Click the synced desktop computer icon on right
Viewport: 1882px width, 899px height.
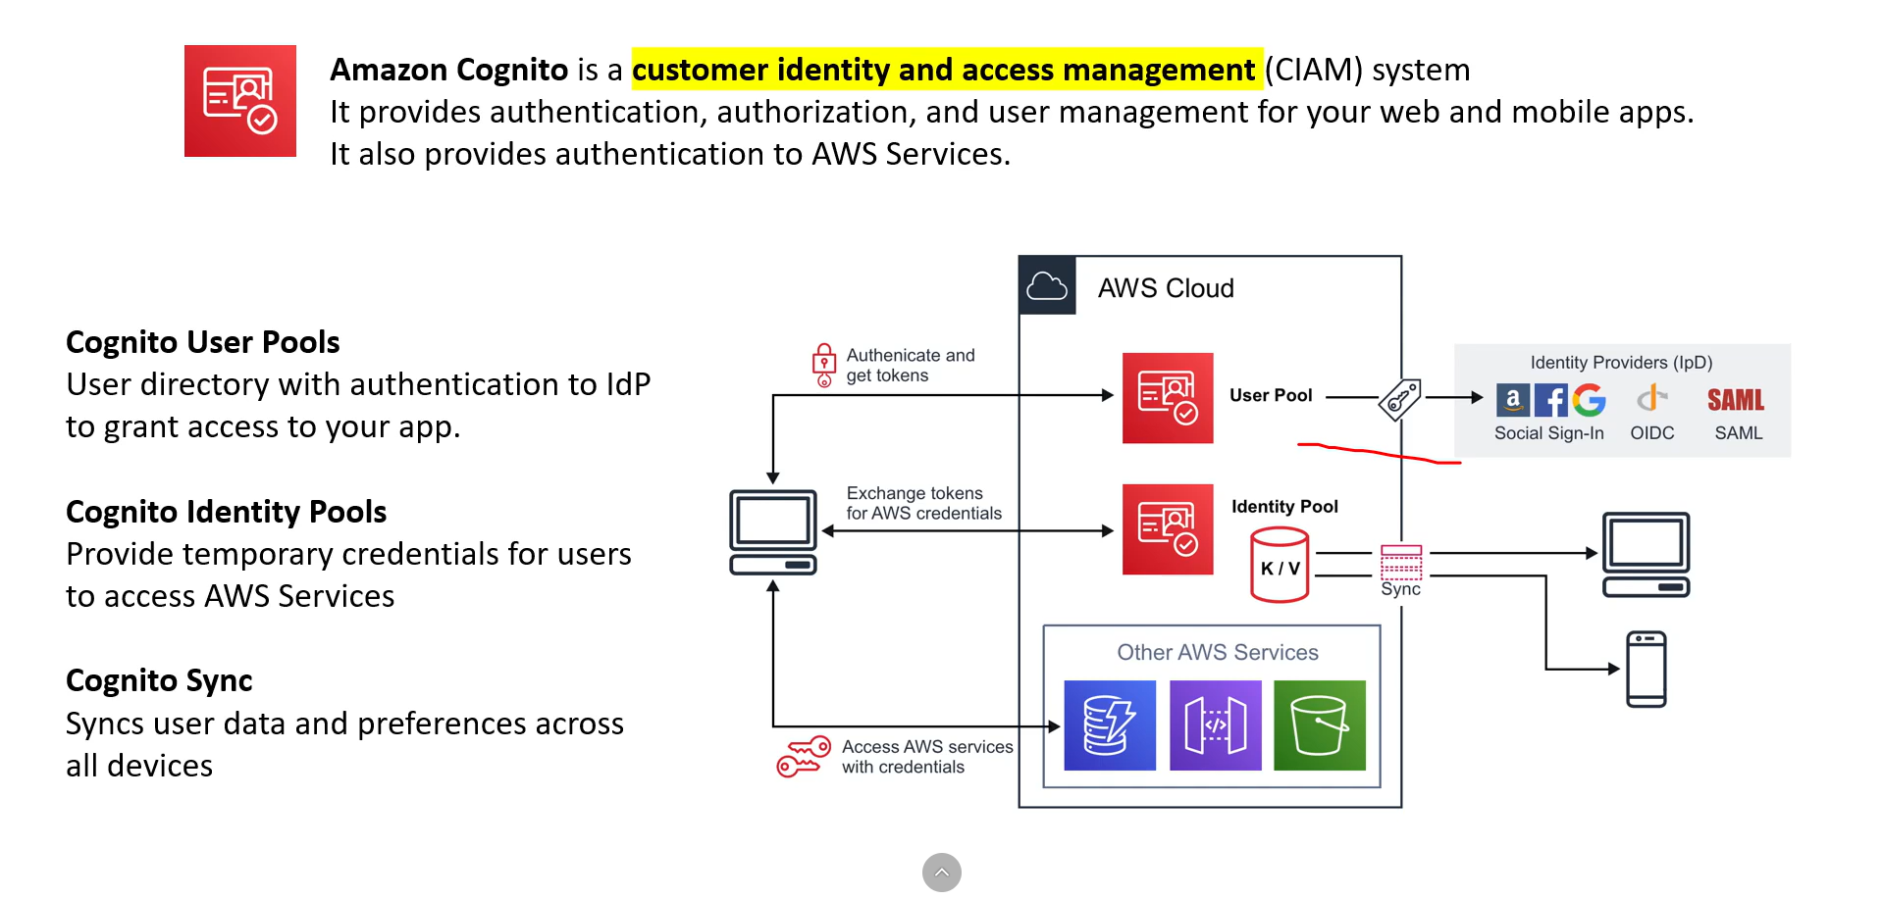[1647, 555]
